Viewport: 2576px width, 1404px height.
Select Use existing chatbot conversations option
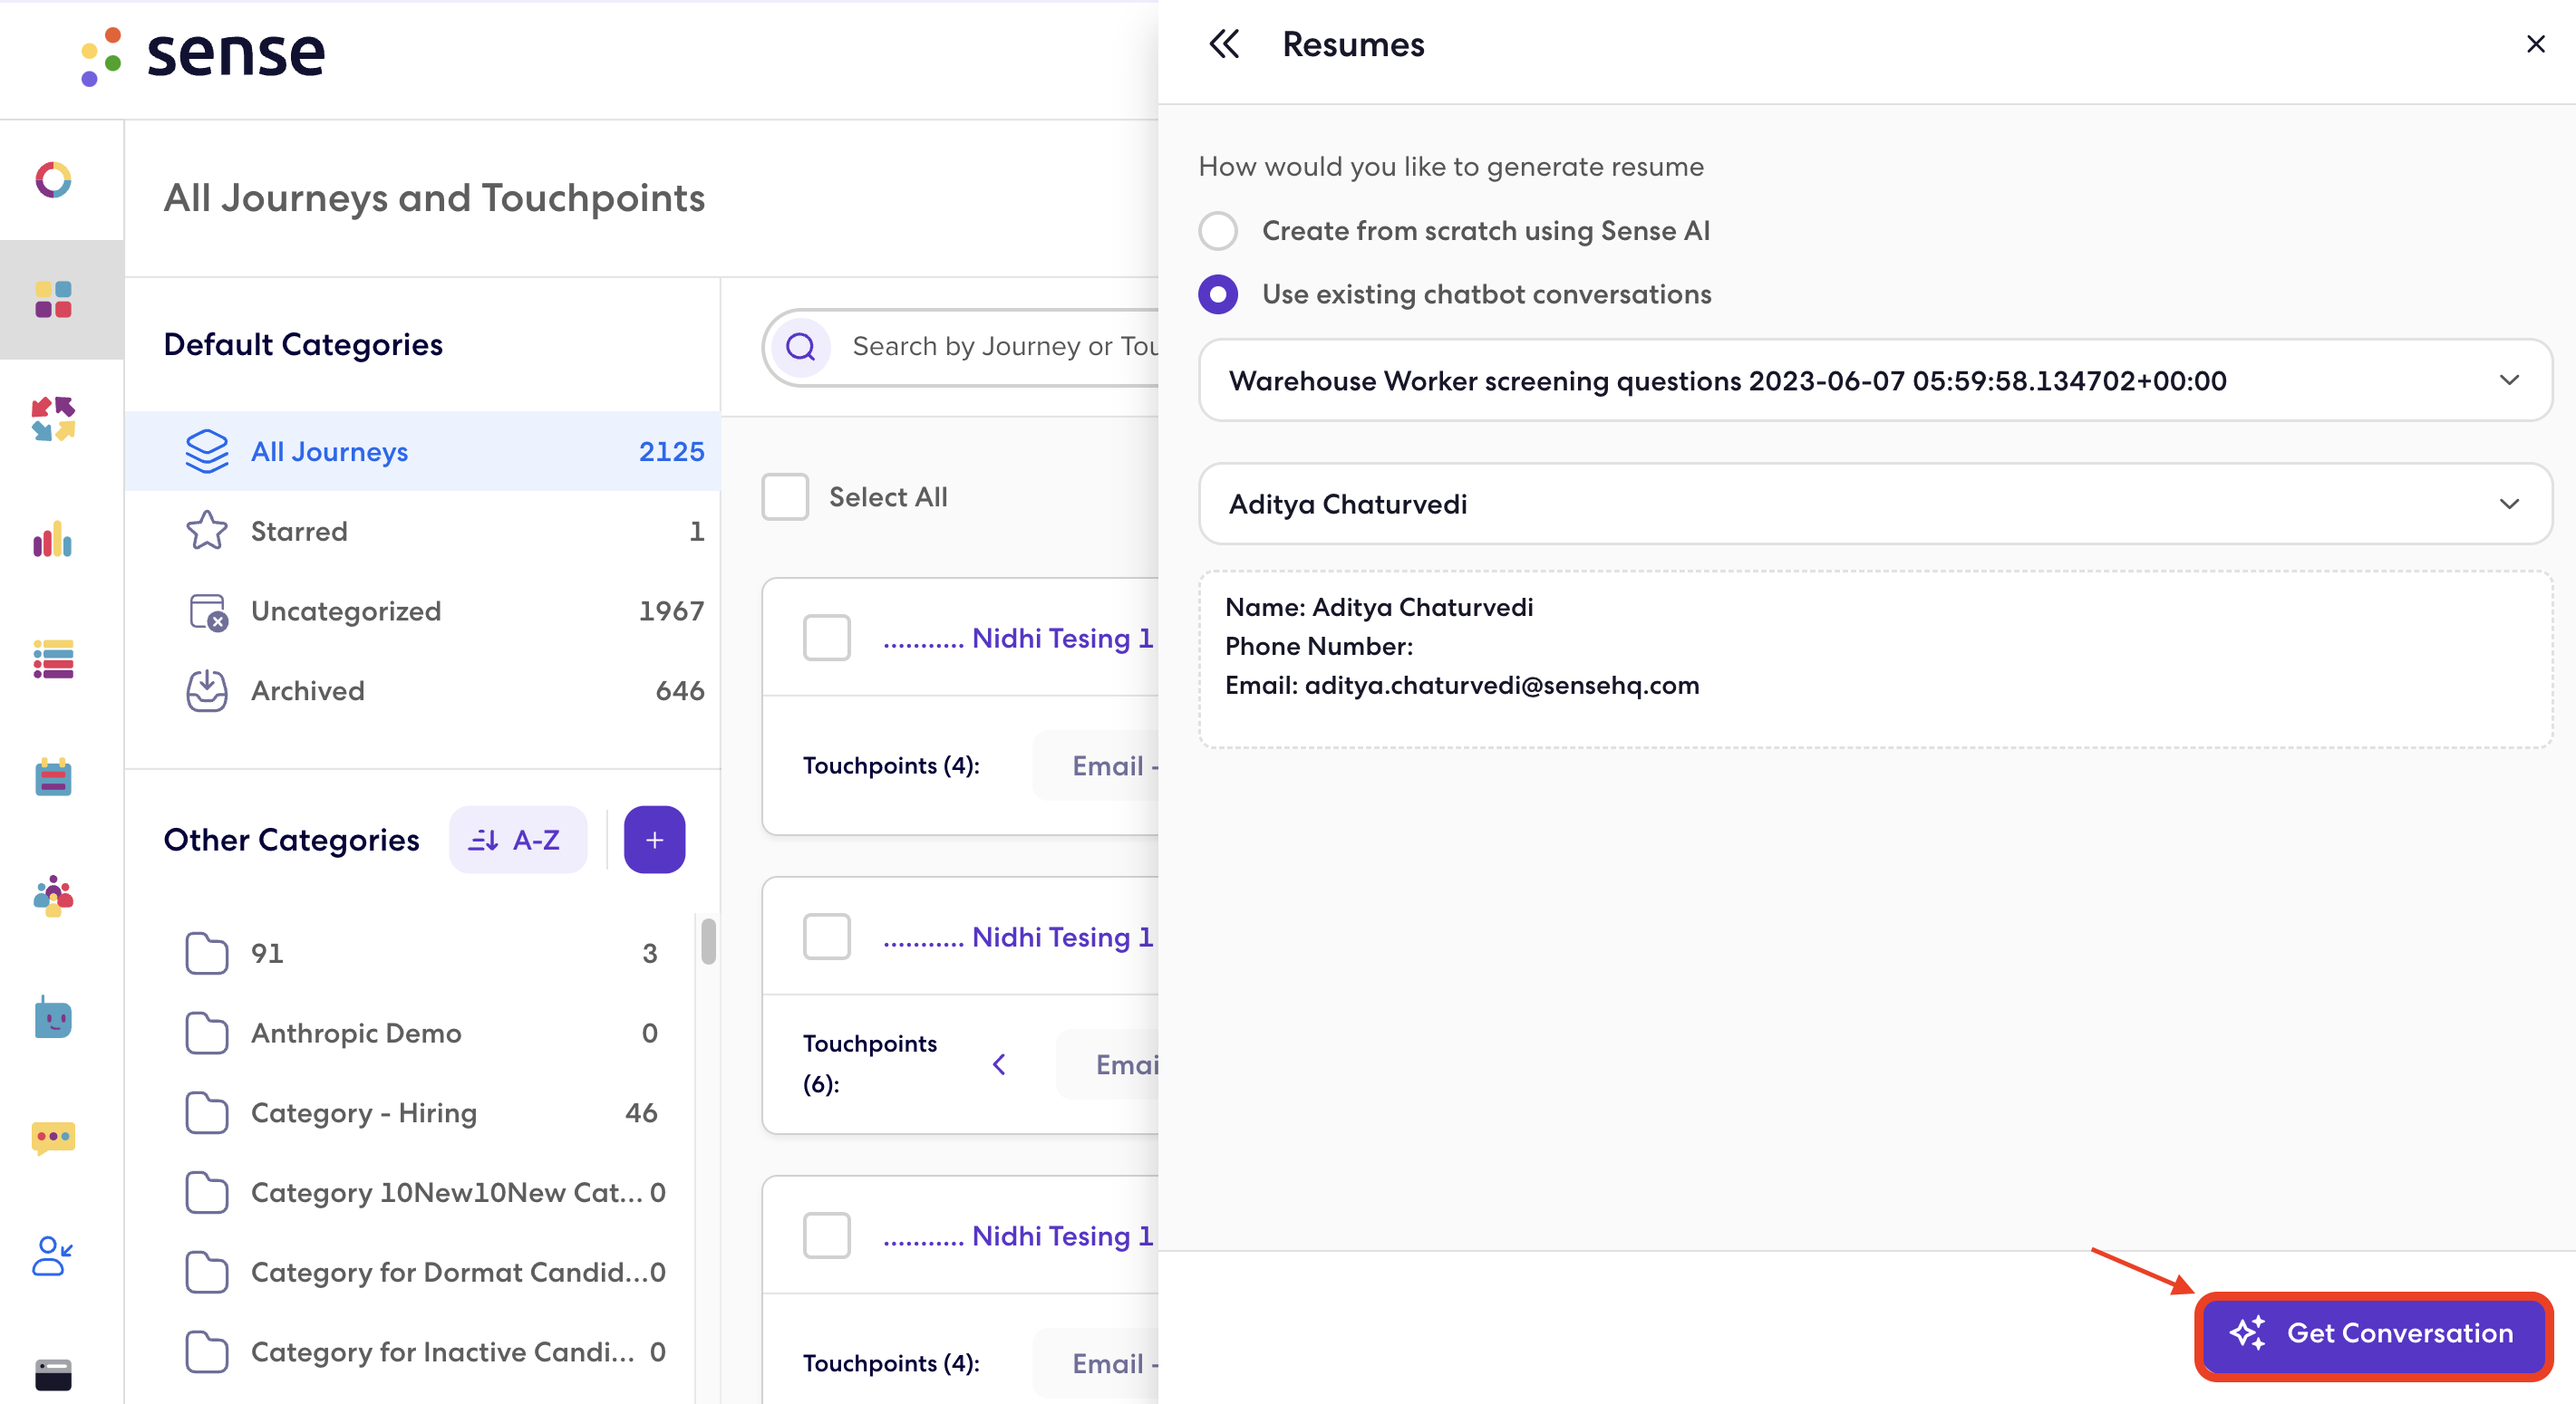1218,294
